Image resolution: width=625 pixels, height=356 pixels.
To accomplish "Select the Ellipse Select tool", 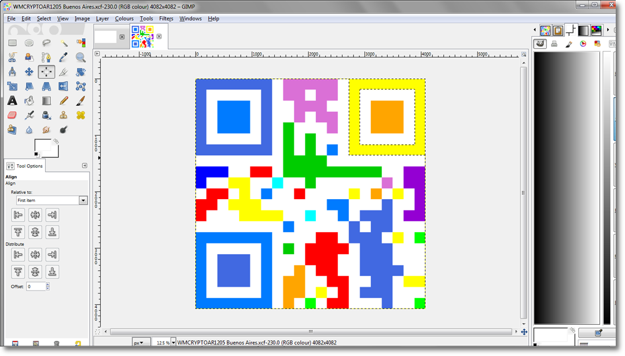I will [x=29, y=43].
